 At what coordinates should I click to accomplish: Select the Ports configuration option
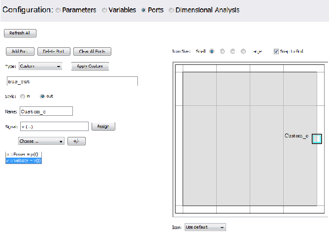(x=144, y=10)
